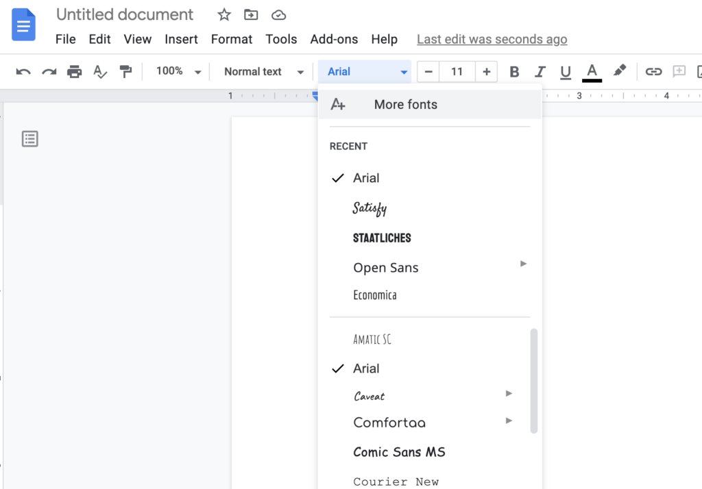Select Comic Sans MS font
This screenshot has height=489, width=702.
point(399,452)
